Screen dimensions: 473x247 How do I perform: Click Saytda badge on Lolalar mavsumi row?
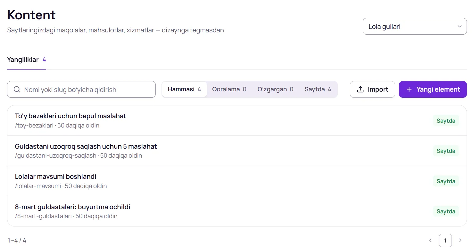pos(446,181)
